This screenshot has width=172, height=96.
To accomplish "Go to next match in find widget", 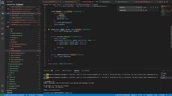I will pos(153,7).
